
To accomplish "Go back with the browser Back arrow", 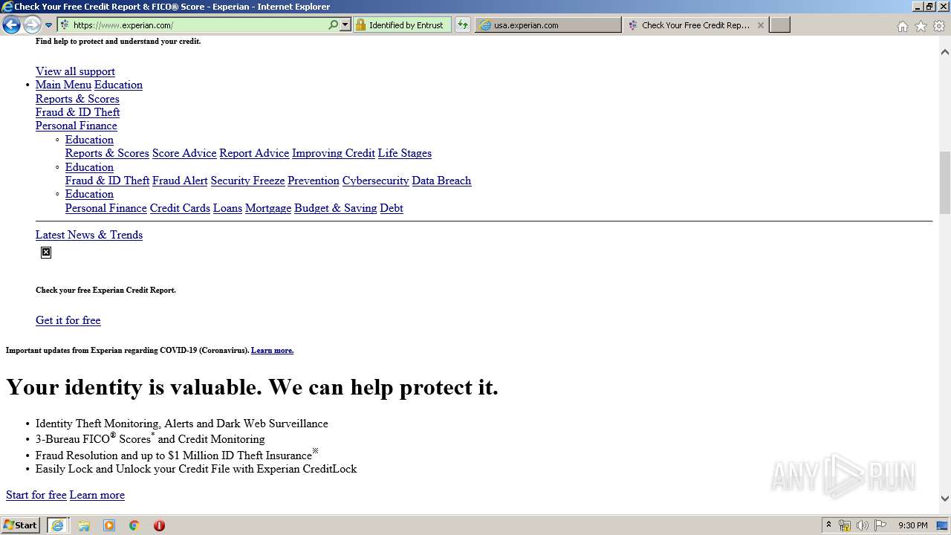I will (x=11, y=25).
